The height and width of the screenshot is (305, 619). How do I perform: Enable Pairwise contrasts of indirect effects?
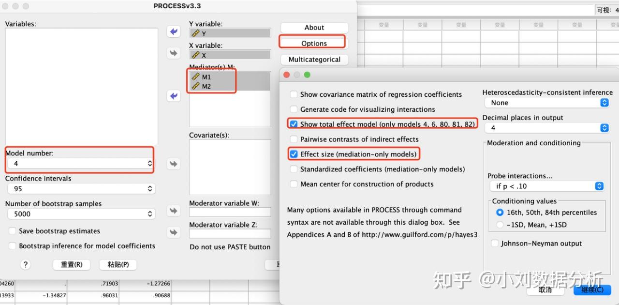[x=294, y=139]
